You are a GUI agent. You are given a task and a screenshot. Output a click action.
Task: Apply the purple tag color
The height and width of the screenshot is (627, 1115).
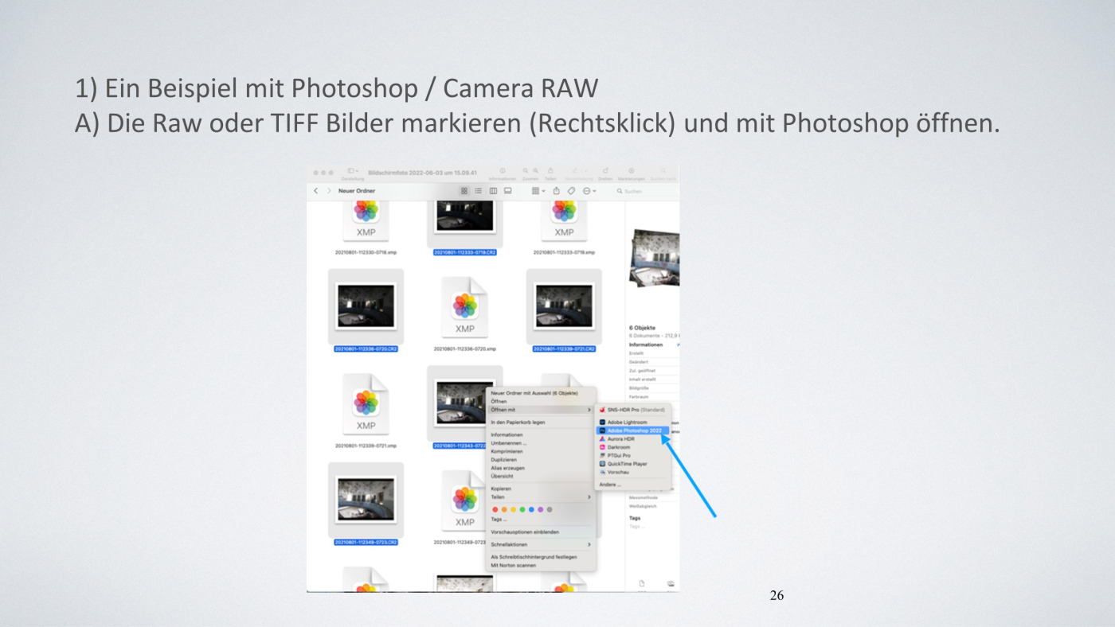point(540,509)
